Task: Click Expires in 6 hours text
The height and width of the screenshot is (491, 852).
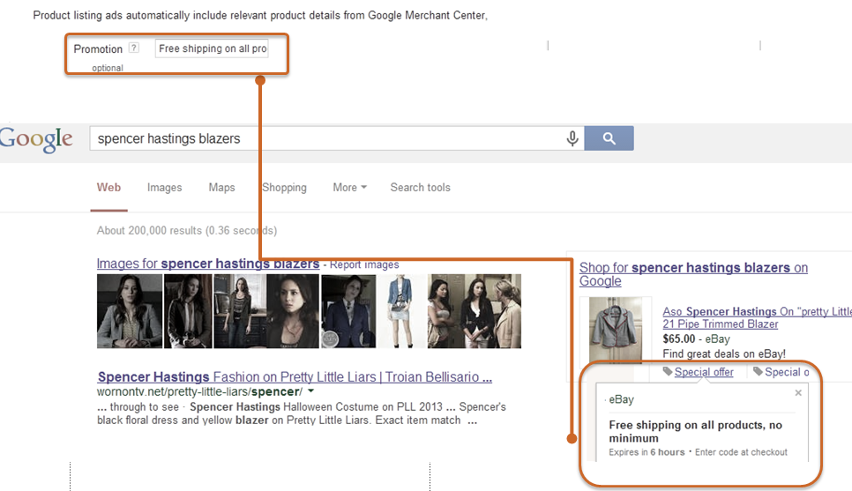Action: point(646,452)
